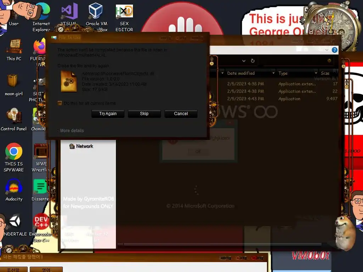
Task: Click the dimmed OK button on the message box
Action: point(198,151)
